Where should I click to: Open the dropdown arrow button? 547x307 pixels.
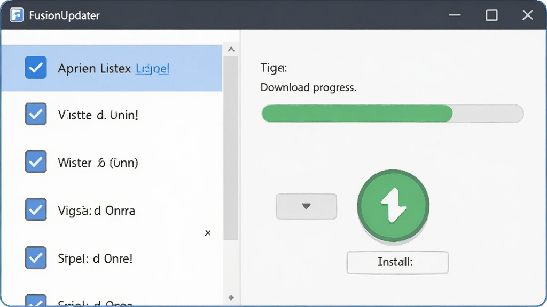click(x=306, y=206)
